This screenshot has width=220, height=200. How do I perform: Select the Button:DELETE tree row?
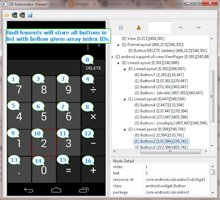(x=168, y=50)
